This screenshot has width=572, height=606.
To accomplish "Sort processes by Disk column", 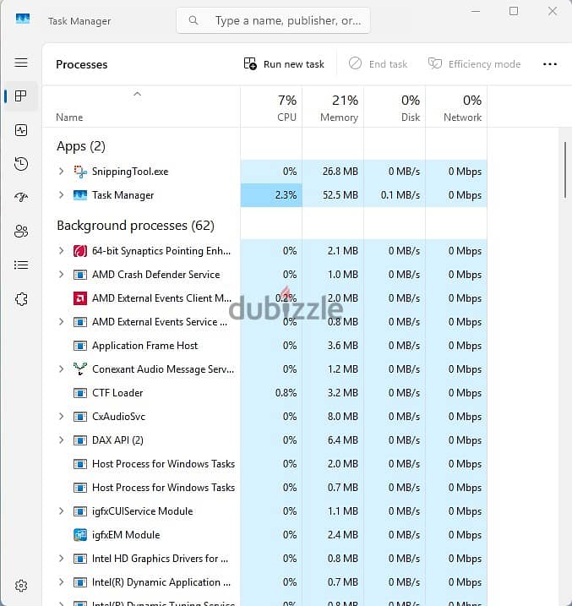I will [x=395, y=108].
